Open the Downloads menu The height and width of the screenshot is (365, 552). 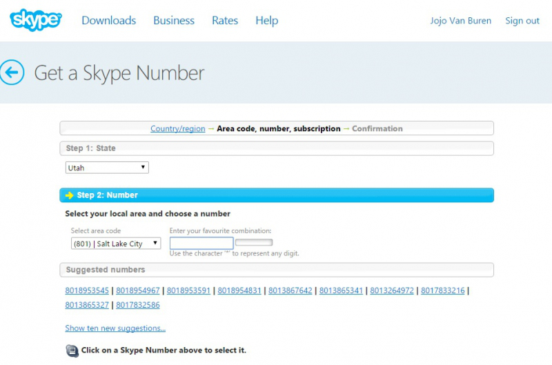coord(109,21)
